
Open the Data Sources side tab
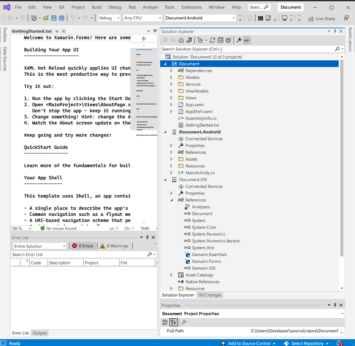coord(5,59)
